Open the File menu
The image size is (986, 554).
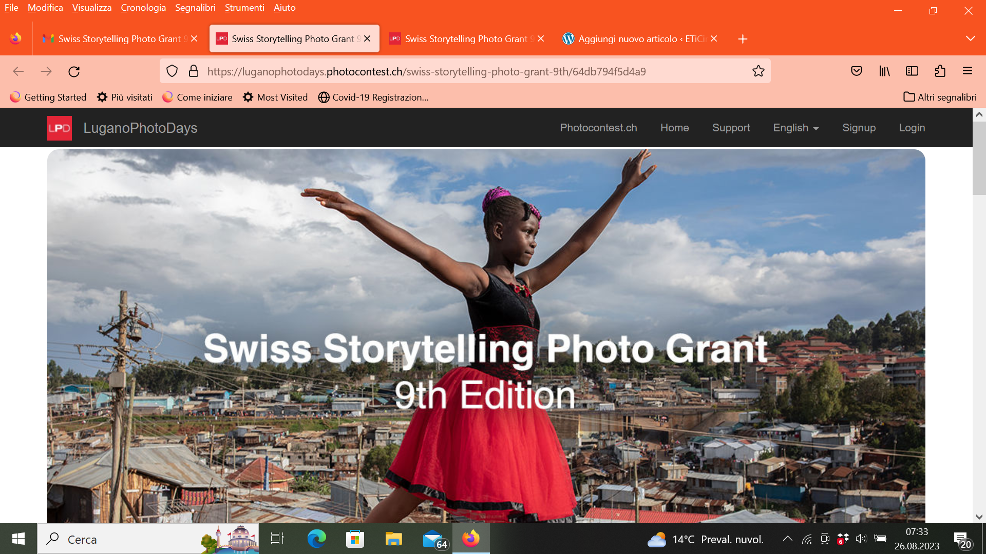click(11, 8)
